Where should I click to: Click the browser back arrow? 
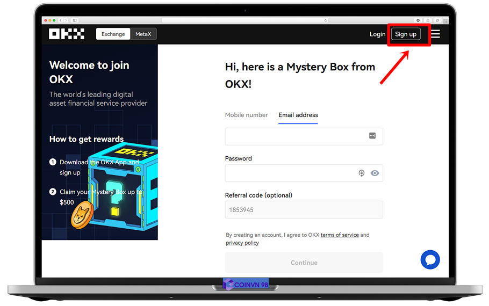61,20
